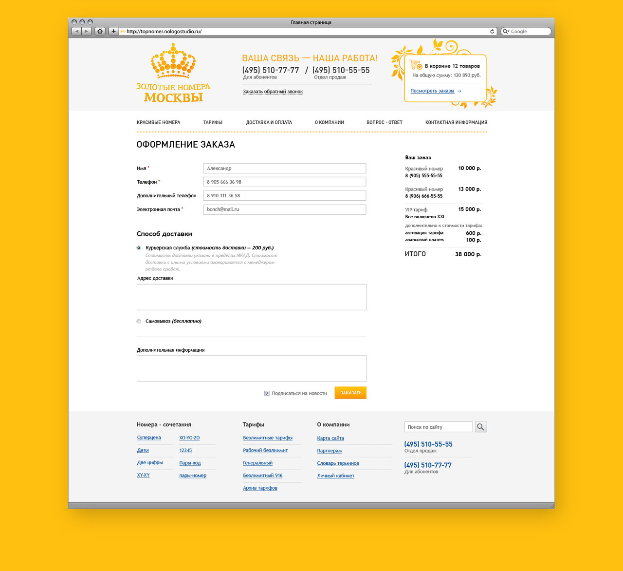Open the Тарифы menu item
Image resolution: width=623 pixels, height=571 pixels.
pos(213,122)
